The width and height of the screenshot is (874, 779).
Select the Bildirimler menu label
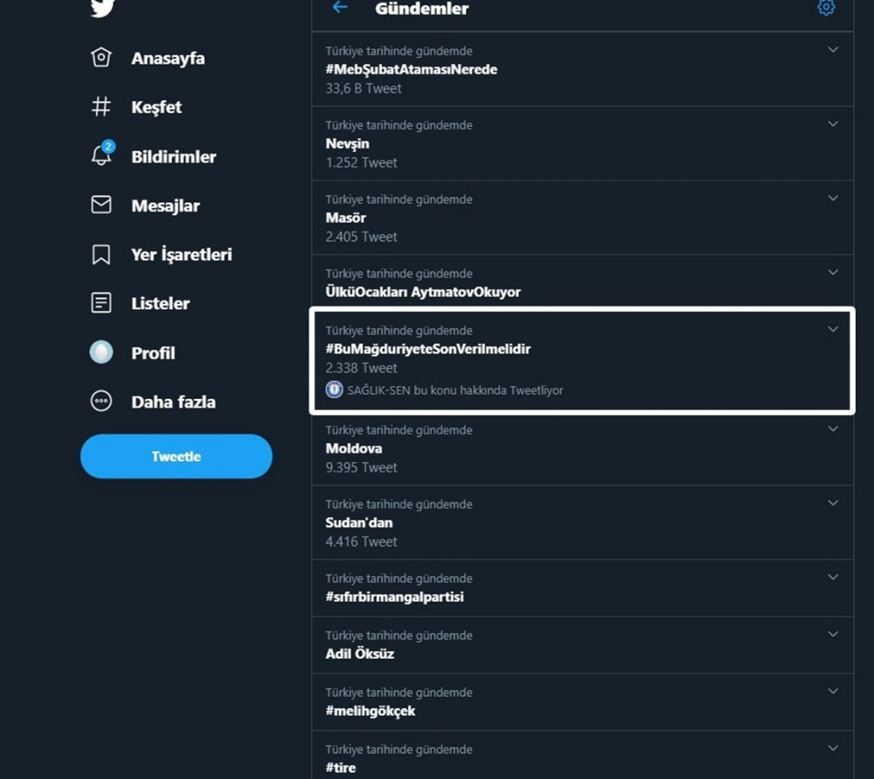[174, 156]
